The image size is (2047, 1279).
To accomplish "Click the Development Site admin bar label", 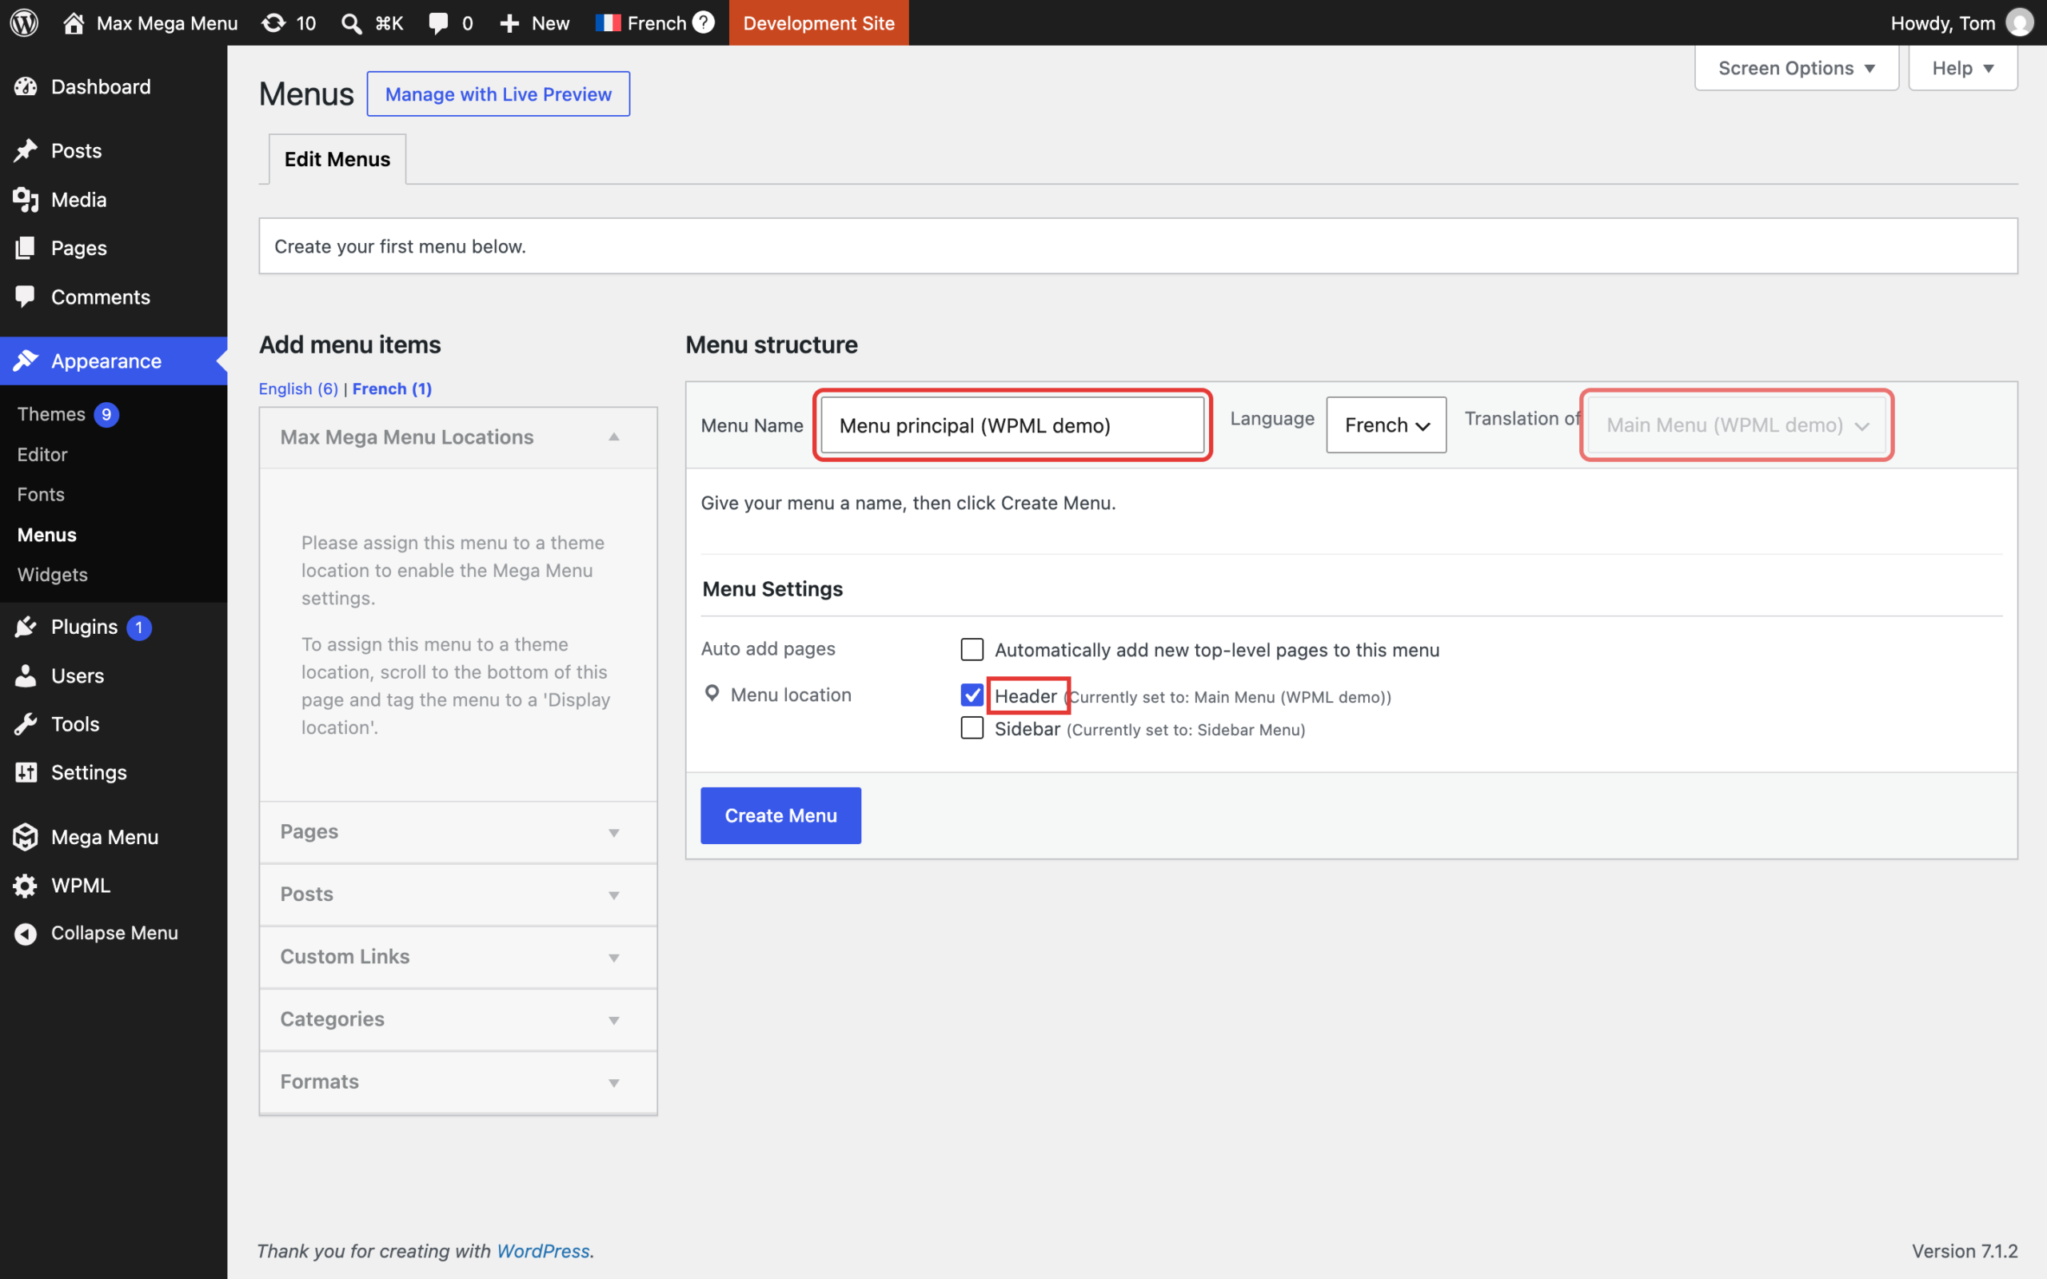I will point(818,23).
